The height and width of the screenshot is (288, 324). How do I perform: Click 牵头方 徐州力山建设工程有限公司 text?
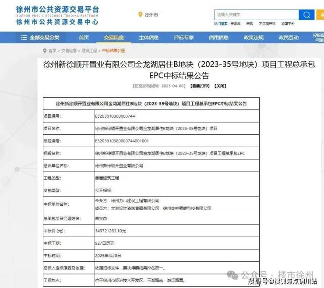[127, 200]
